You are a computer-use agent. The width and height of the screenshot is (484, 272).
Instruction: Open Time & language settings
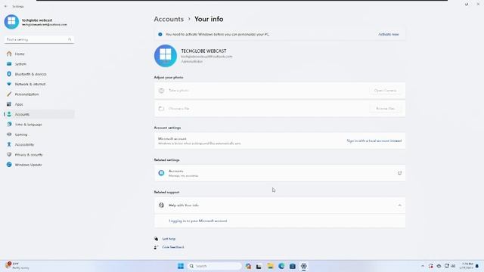[39, 124]
